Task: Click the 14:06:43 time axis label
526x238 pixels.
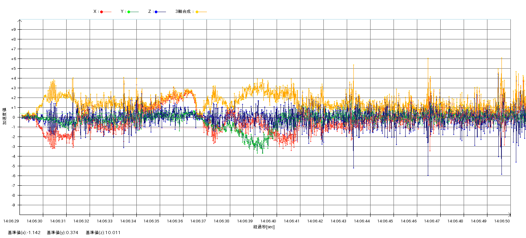Action: pos(339,221)
